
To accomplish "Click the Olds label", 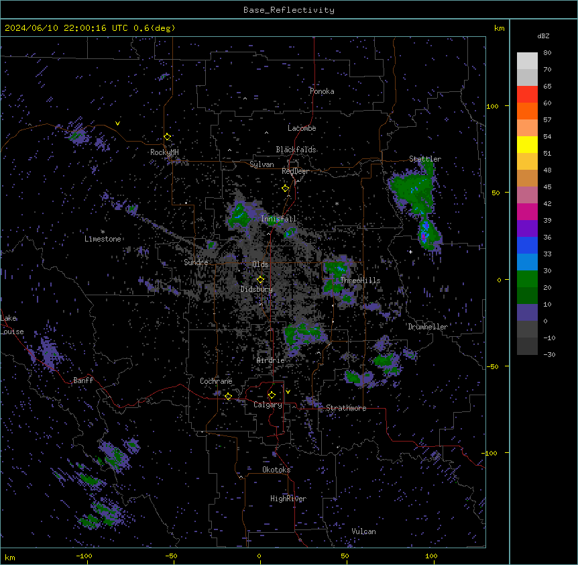I will point(260,264).
